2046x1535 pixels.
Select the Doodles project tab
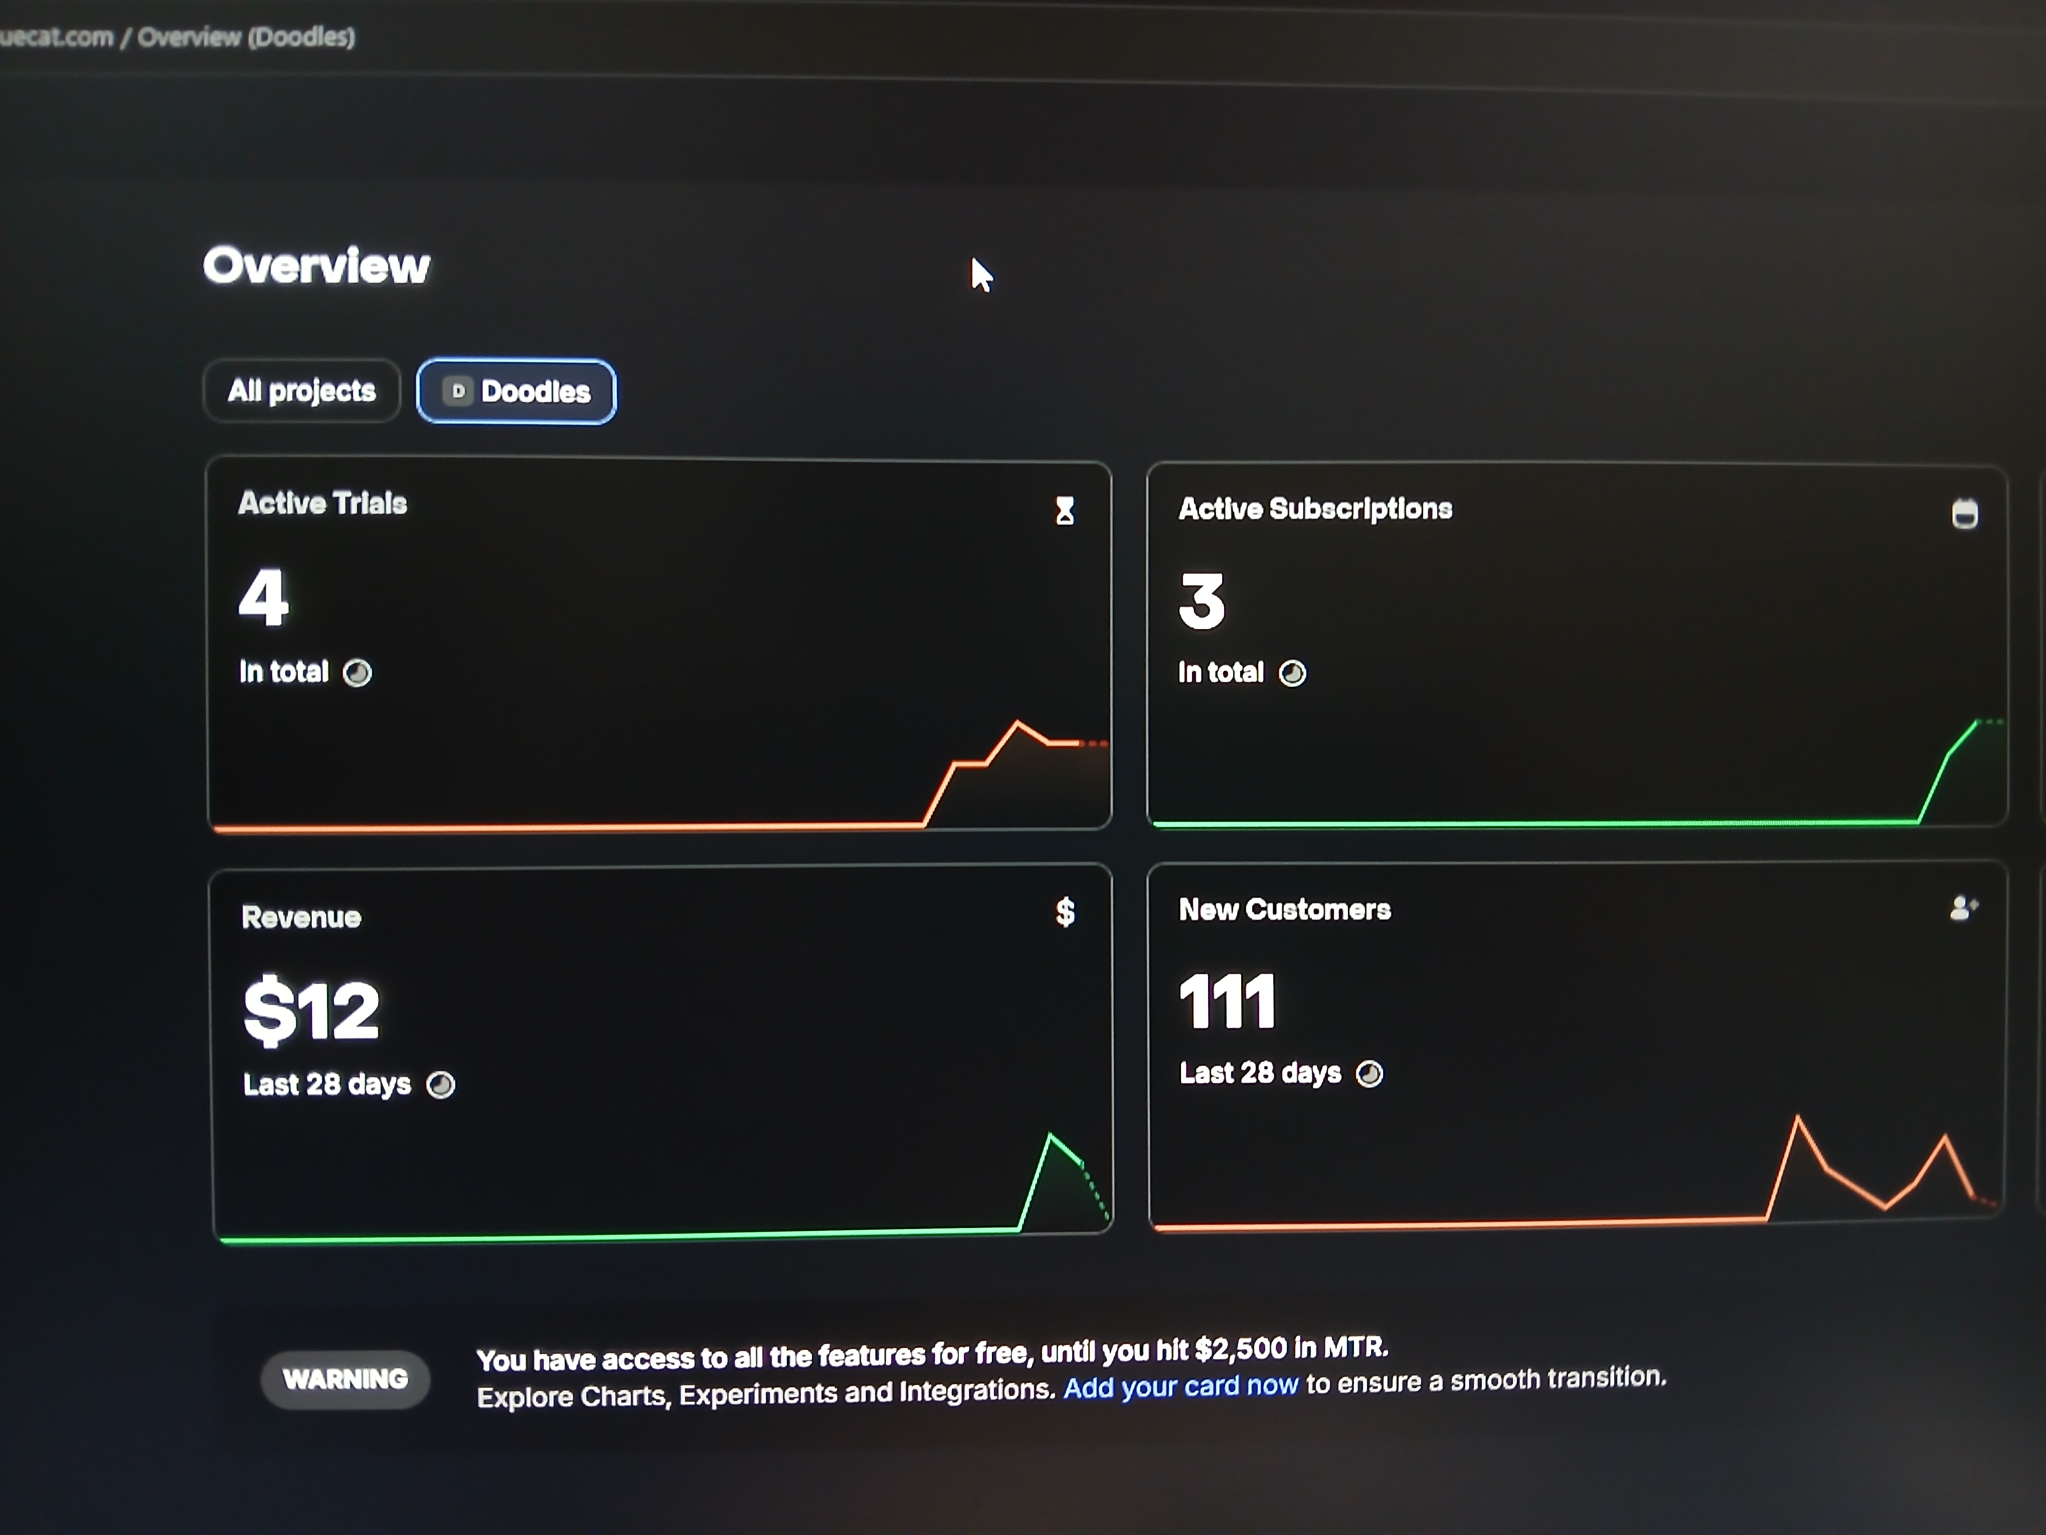(535, 391)
